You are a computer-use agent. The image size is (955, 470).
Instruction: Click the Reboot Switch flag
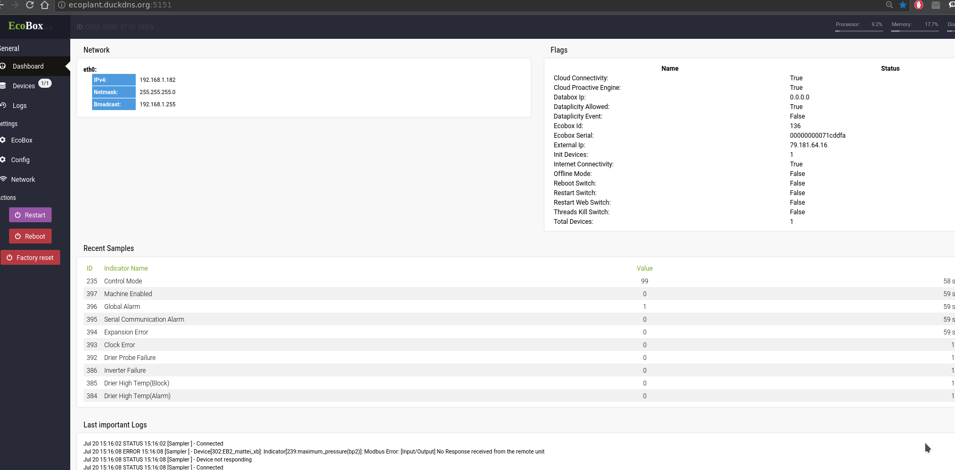pyautogui.click(x=575, y=183)
